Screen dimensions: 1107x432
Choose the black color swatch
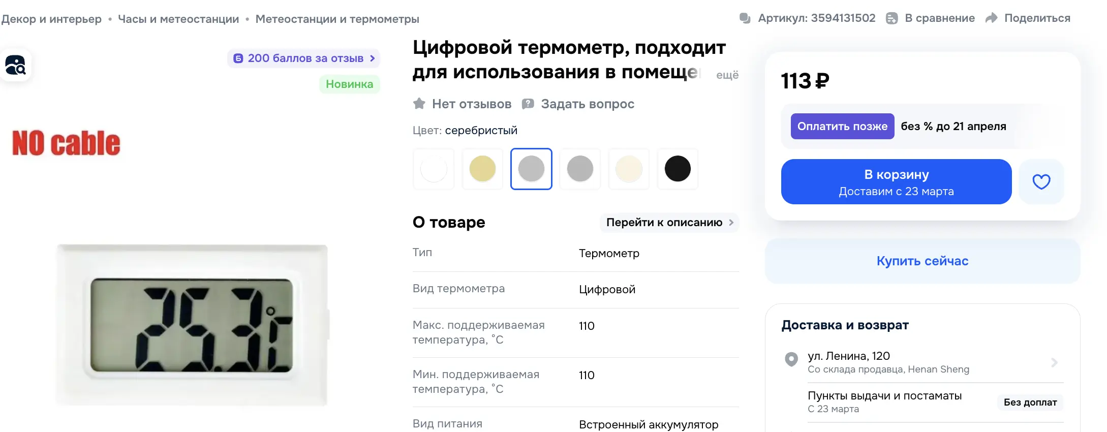(x=678, y=169)
